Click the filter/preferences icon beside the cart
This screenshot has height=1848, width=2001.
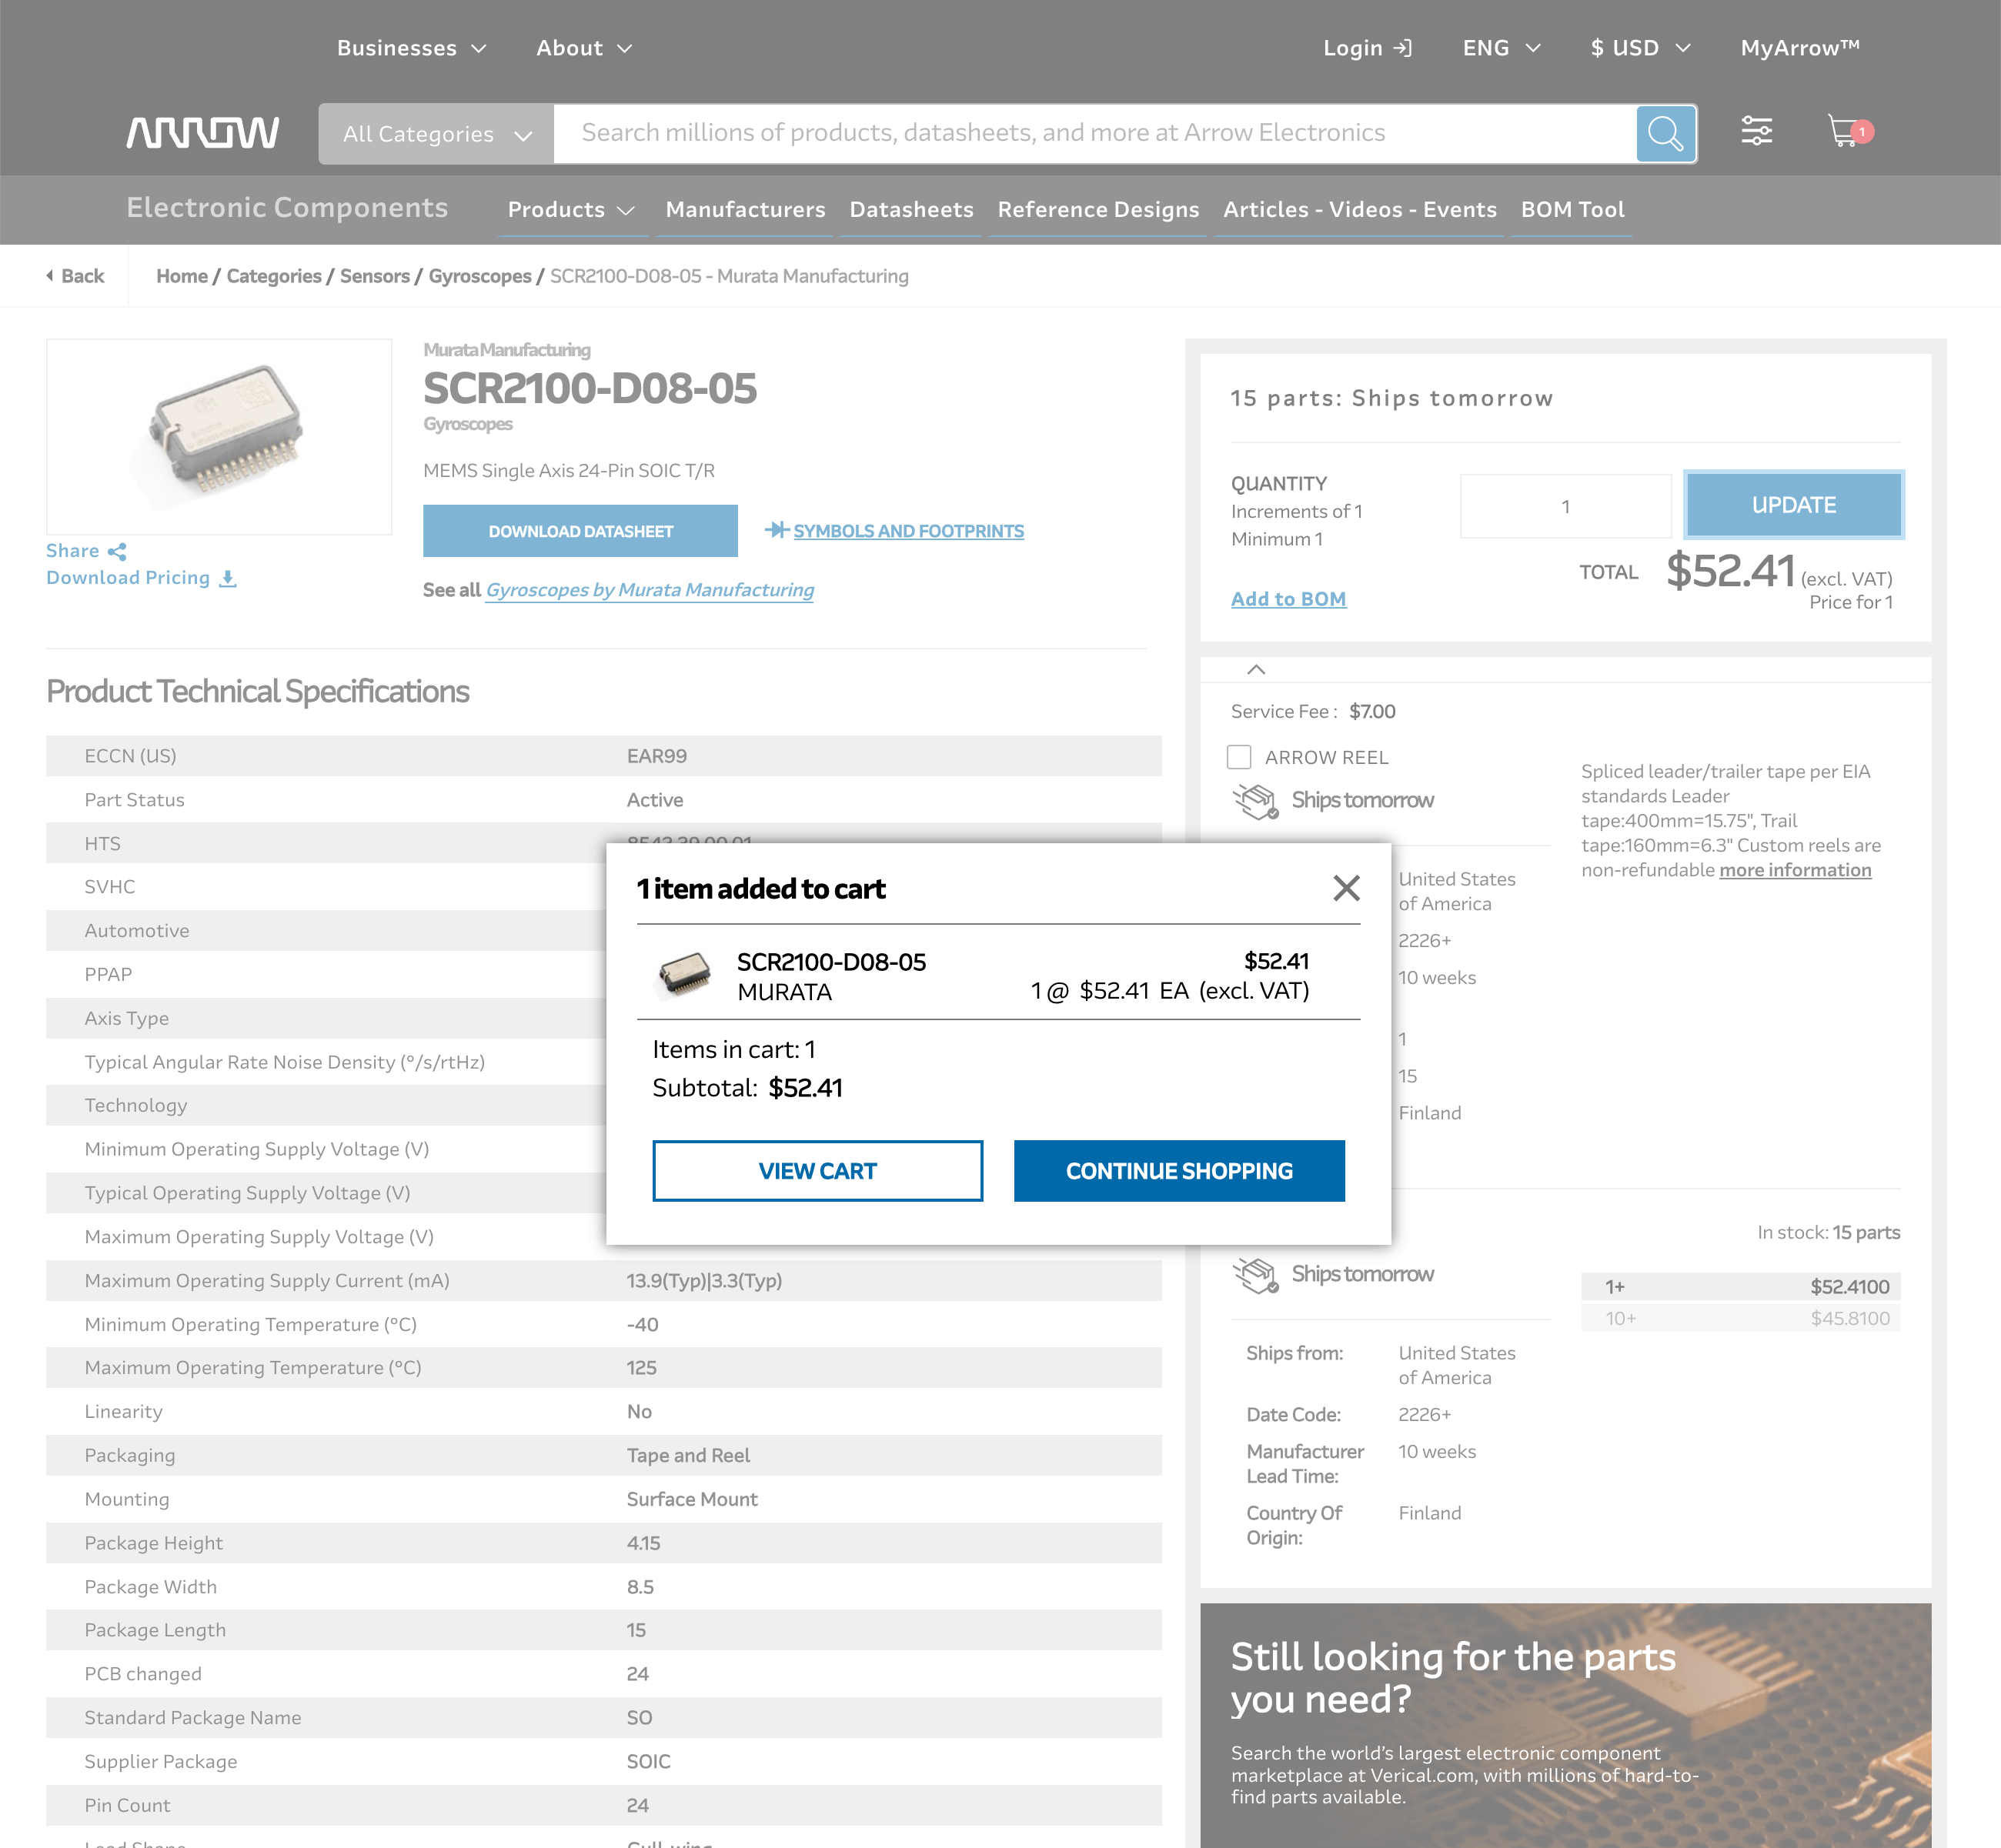[1757, 130]
